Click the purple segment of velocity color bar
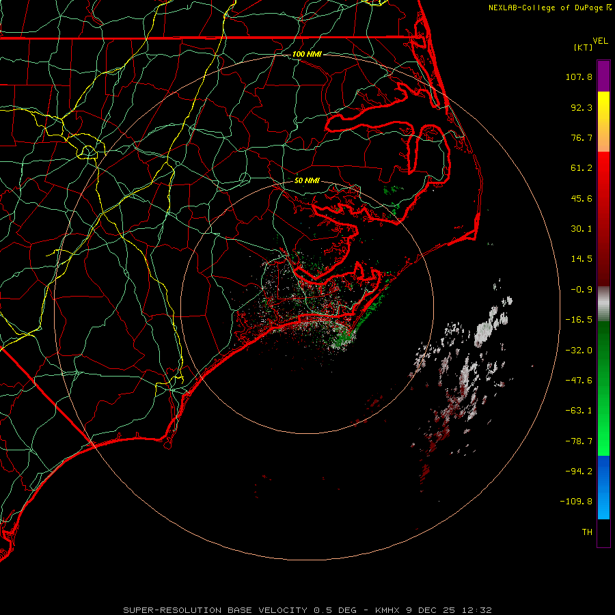The height and width of the screenshot is (615, 615). click(x=603, y=76)
